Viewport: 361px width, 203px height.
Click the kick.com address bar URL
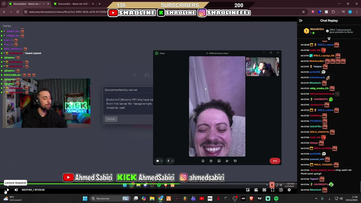coord(68,12)
